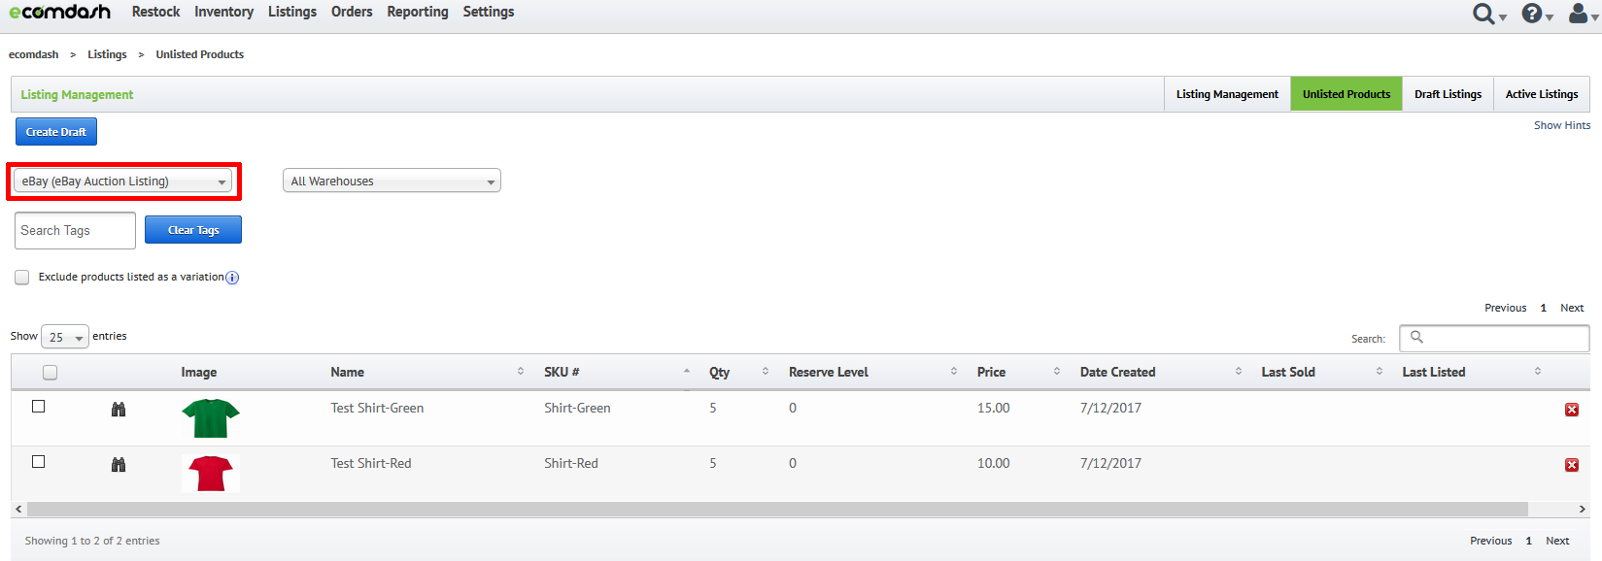Image resolution: width=1602 pixels, height=561 pixels.
Task: Click binoculars icon for Test Shirt-Red row
Action: tap(119, 465)
